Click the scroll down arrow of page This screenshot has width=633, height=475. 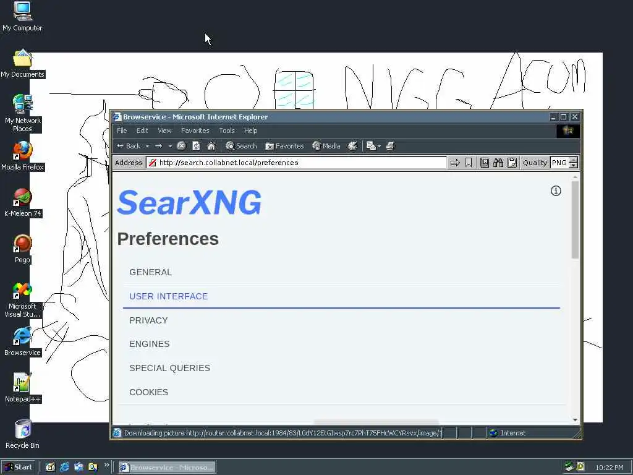pyautogui.click(x=576, y=420)
